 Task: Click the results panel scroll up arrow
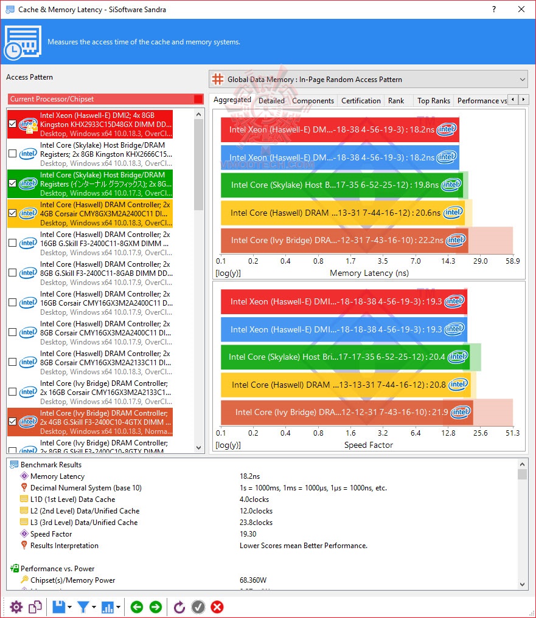click(522, 464)
